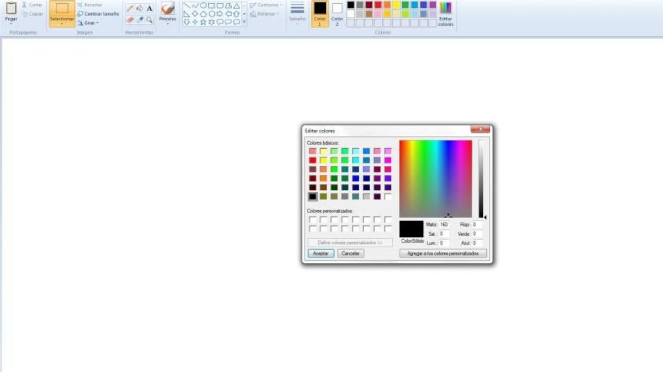663x372 pixels.
Task: Pick the bright red basic color swatch
Action: [x=313, y=160]
